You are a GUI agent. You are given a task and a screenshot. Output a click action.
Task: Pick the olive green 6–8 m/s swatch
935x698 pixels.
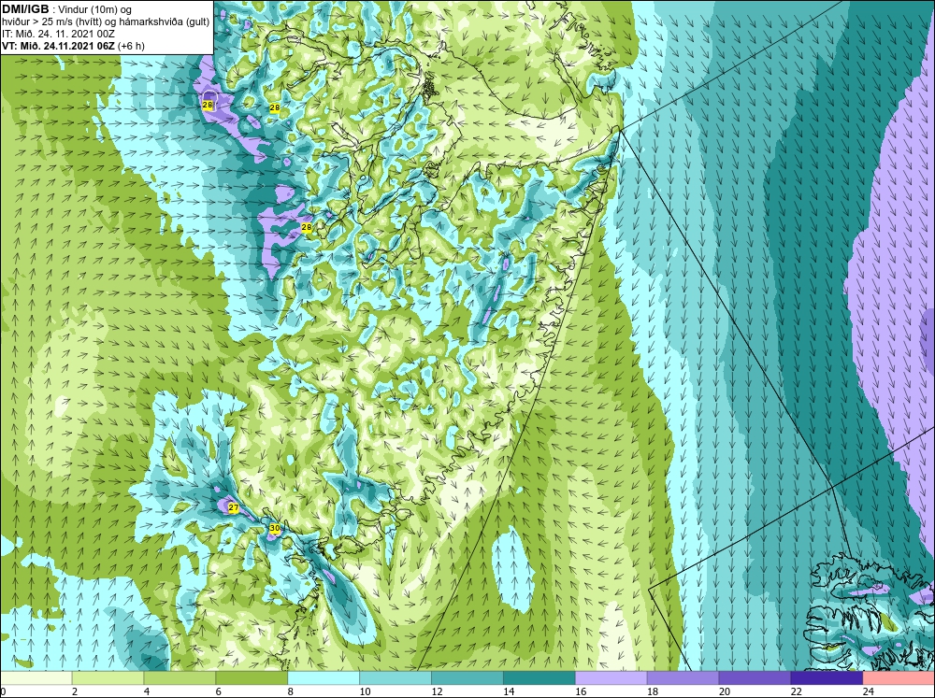point(252,677)
